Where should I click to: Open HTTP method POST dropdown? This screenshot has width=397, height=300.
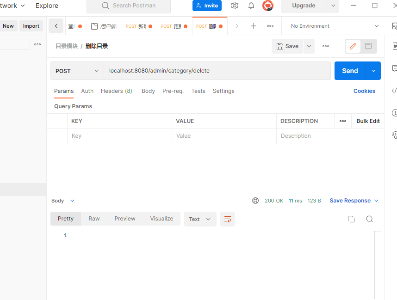pos(77,71)
